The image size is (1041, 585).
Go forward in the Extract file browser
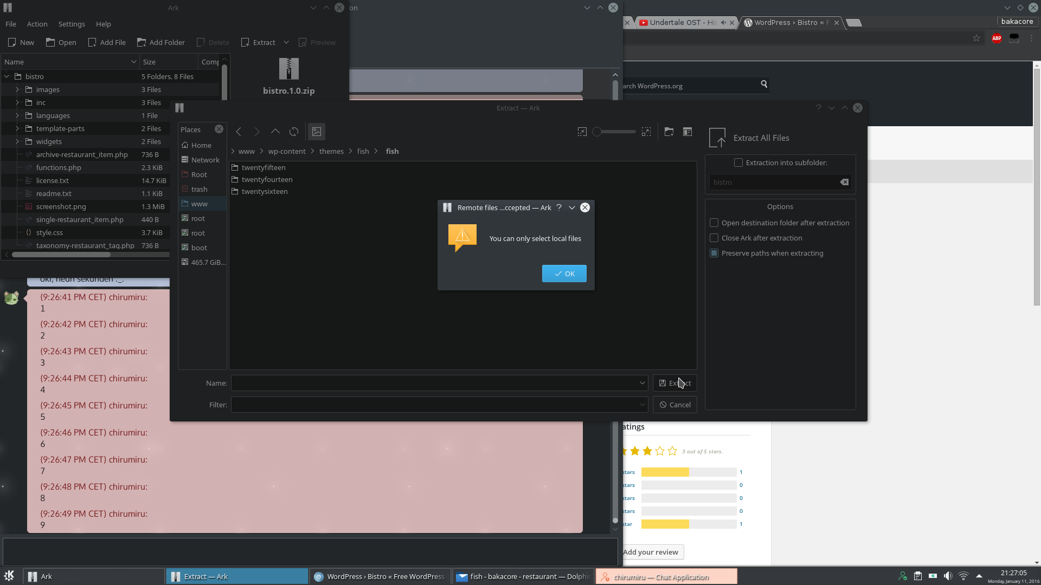(257, 132)
